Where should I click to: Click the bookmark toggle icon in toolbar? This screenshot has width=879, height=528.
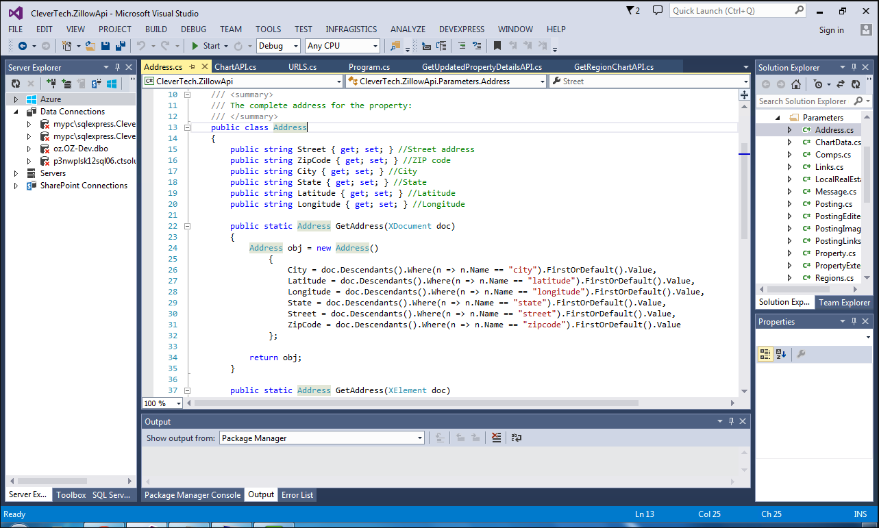point(497,46)
